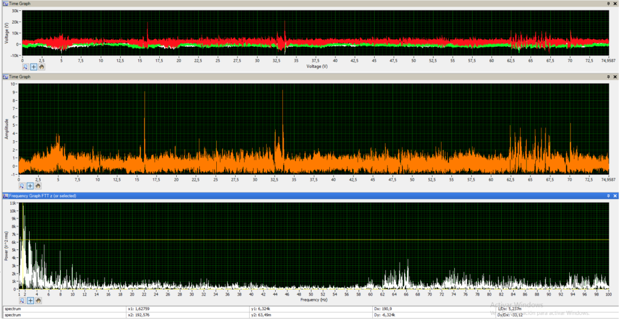The image size is (622, 321).
Task: Grab the vertical yellow cursor near 1.6 Hz
Action: (x=23, y=246)
